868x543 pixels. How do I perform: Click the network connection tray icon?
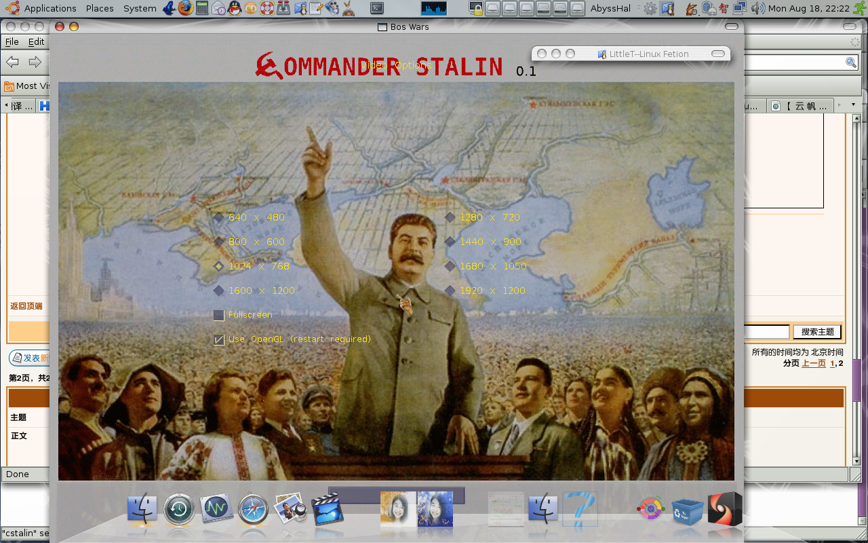pyautogui.click(x=740, y=8)
